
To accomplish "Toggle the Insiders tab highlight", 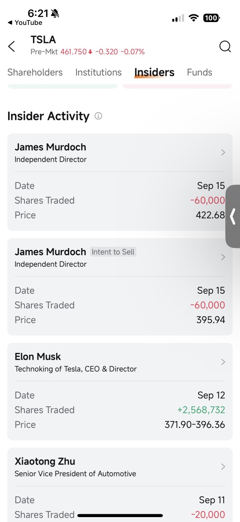I will (154, 72).
